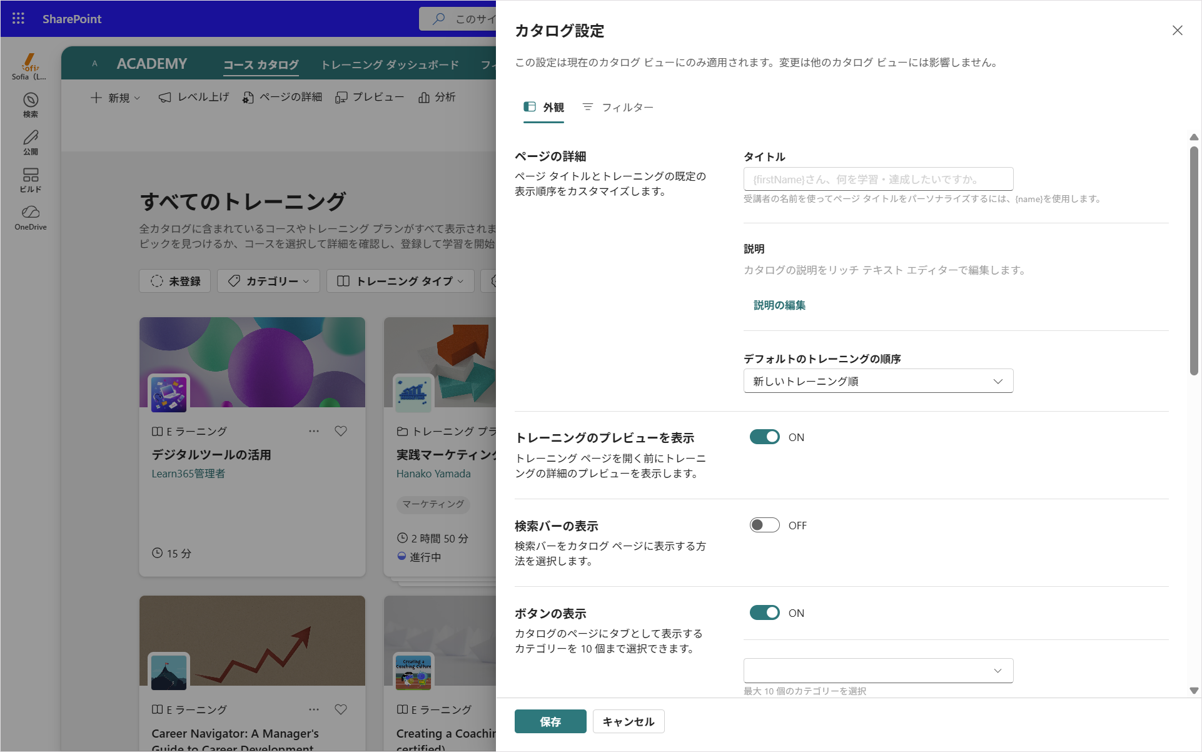Open the コース カタログ navigation tab

261,64
